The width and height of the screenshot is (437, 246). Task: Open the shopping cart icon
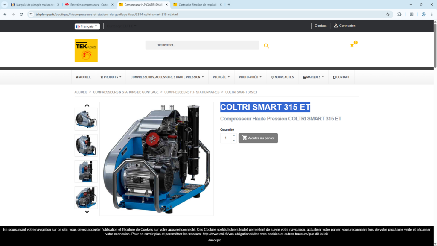(352, 45)
